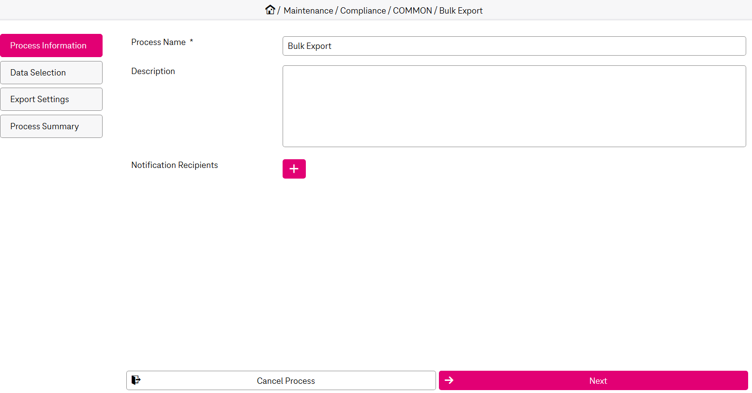Viewport: 752px width, 393px height.
Task: Focus the Process Name input field
Action: 514,46
